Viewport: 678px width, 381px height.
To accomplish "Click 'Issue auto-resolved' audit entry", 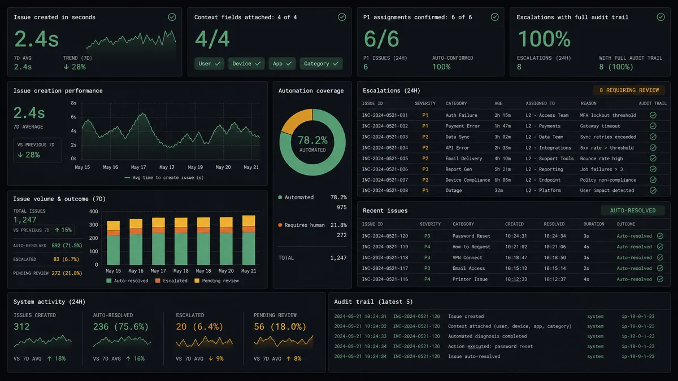I will pos(474,357).
